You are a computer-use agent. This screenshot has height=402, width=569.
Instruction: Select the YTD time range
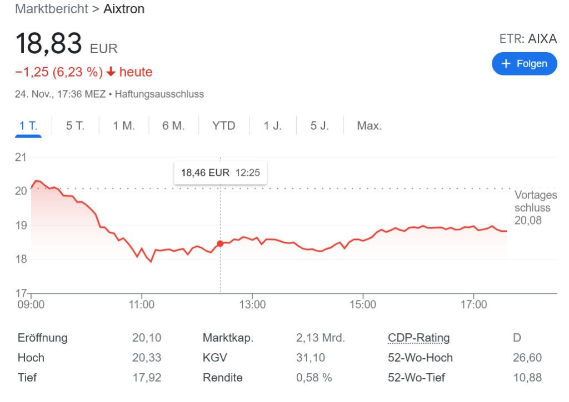point(223,126)
